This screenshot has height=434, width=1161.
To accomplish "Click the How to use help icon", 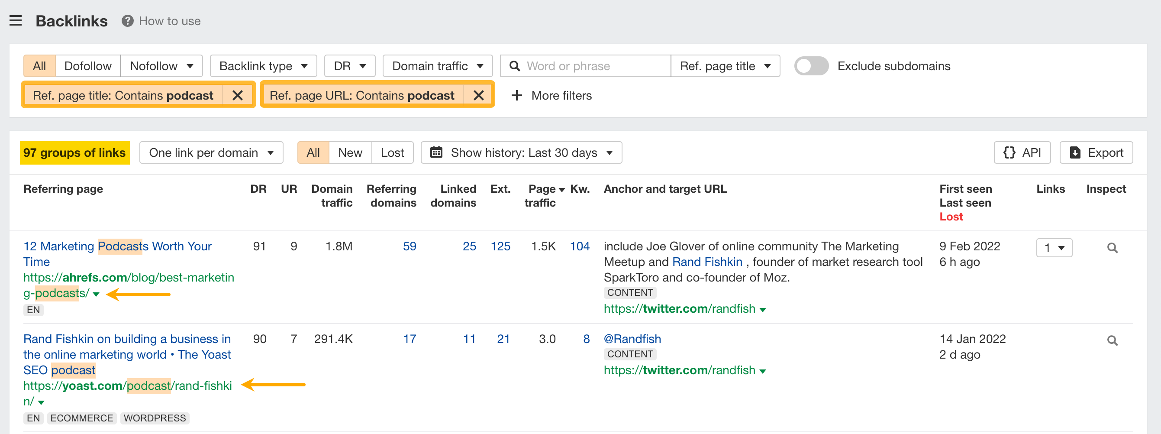I will [x=128, y=21].
